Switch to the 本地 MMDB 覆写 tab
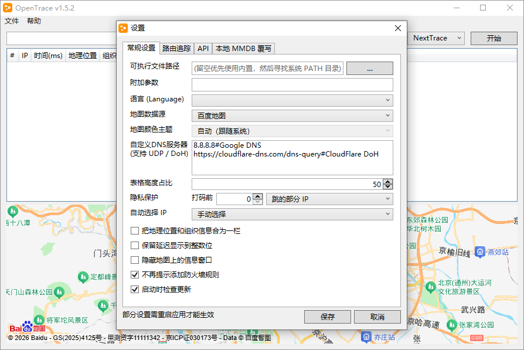 coord(243,49)
